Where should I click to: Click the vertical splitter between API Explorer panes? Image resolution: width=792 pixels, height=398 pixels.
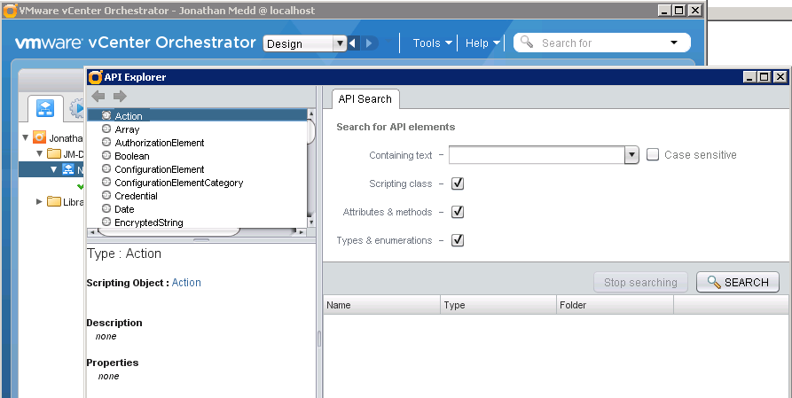coord(319,339)
